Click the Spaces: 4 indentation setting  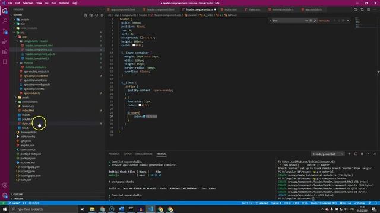276,203
